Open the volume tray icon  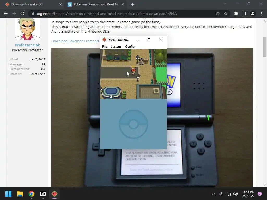[x=235, y=194]
